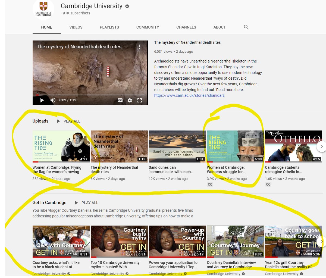This screenshot has height=278, width=326.
Task: Toggle closed captions on the featured video
Action: coord(120,100)
